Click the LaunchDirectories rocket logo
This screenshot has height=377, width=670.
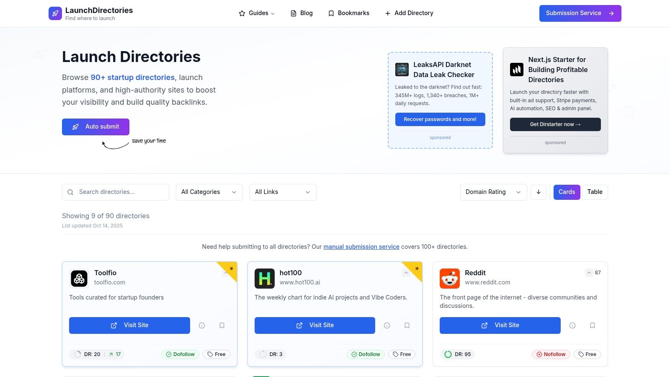click(55, 13)
